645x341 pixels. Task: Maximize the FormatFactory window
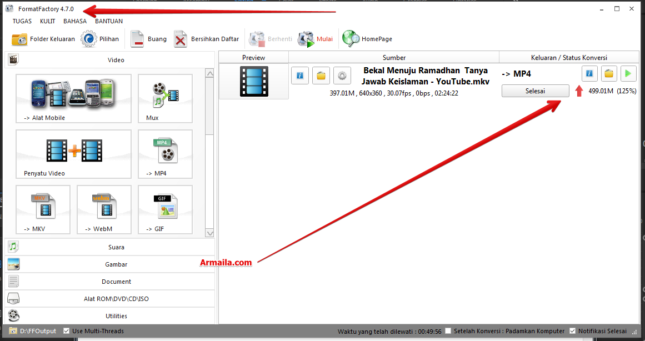pyautogui.click(x=617, y=9)
